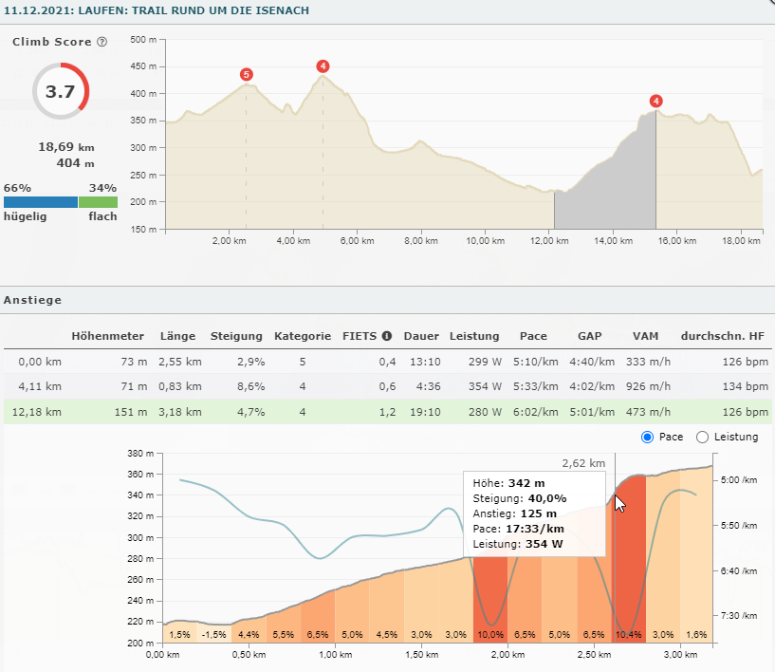
Task: Click the 10,0% gradient segment in climb chart
Action: tap(490, 607)
